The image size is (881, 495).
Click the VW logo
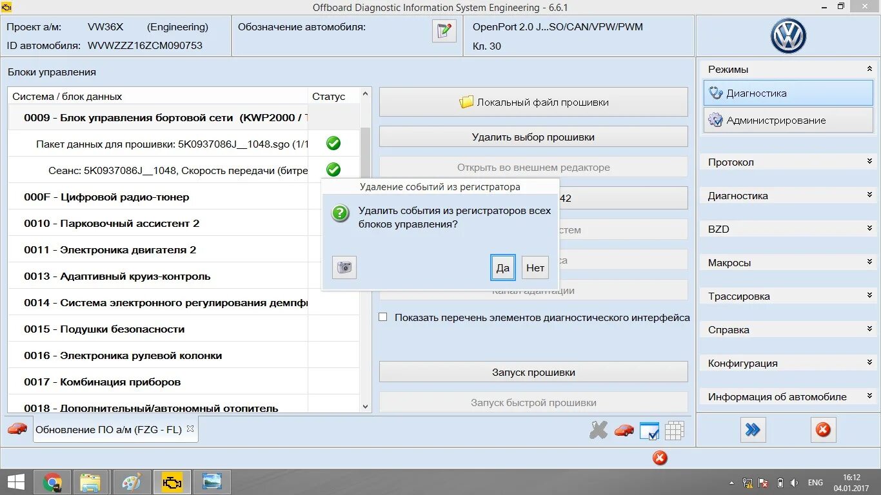788,36
